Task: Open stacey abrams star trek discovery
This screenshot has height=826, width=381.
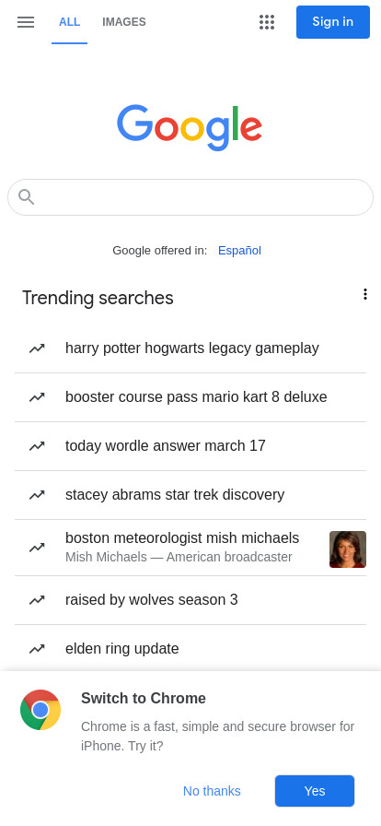Action: point(190,495)
